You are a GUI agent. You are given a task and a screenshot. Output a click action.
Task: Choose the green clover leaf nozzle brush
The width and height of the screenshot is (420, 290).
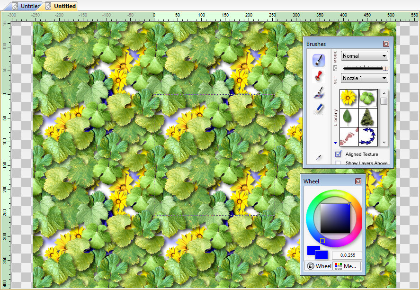pyautogui.click(x=368, y=99)
